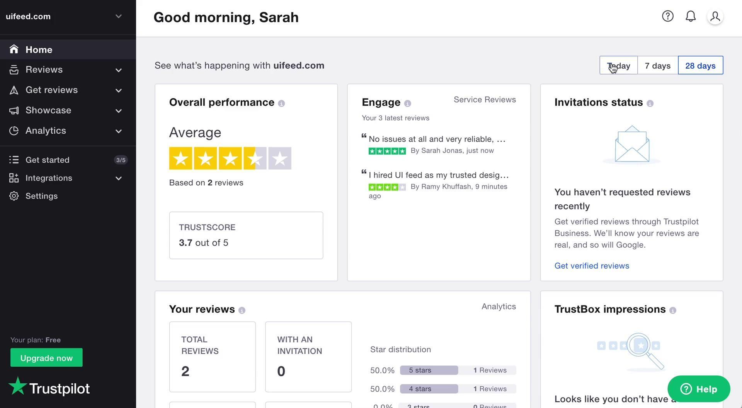Click the TrustBox impressions info icon

point(672,310)
